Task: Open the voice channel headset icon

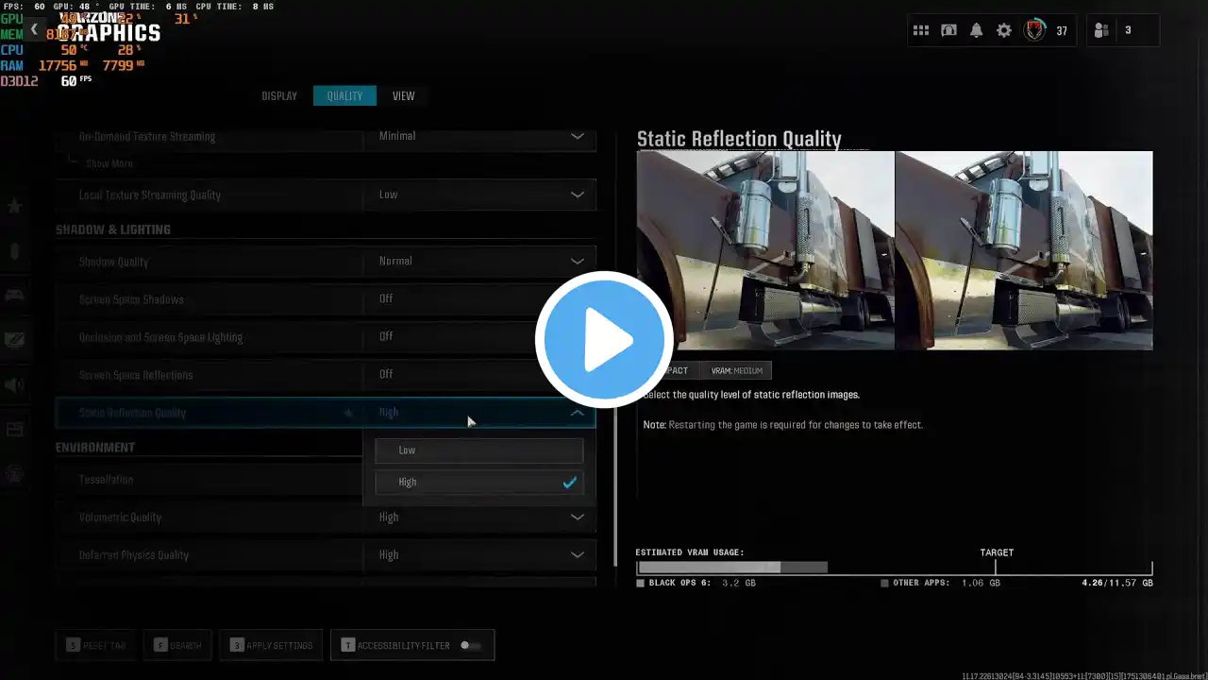Action: point(948,30)
